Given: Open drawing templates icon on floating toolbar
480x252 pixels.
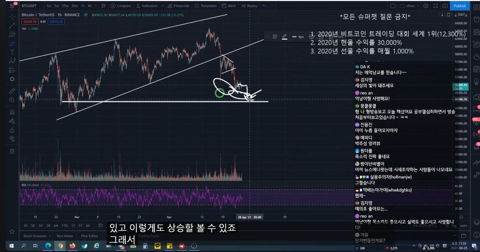Looking at the screenshot, I should coord(275,37).
